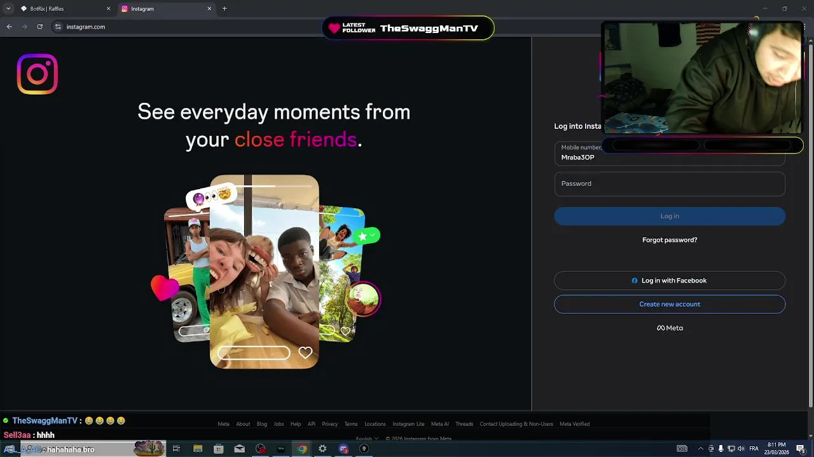Click the TheSwaggManTV latest follower banner

pyautogui.click(x=408, y=28)
